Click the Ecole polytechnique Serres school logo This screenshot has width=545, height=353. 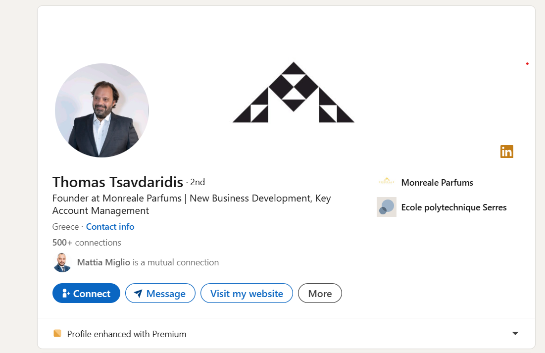click(x=387, y=207)
